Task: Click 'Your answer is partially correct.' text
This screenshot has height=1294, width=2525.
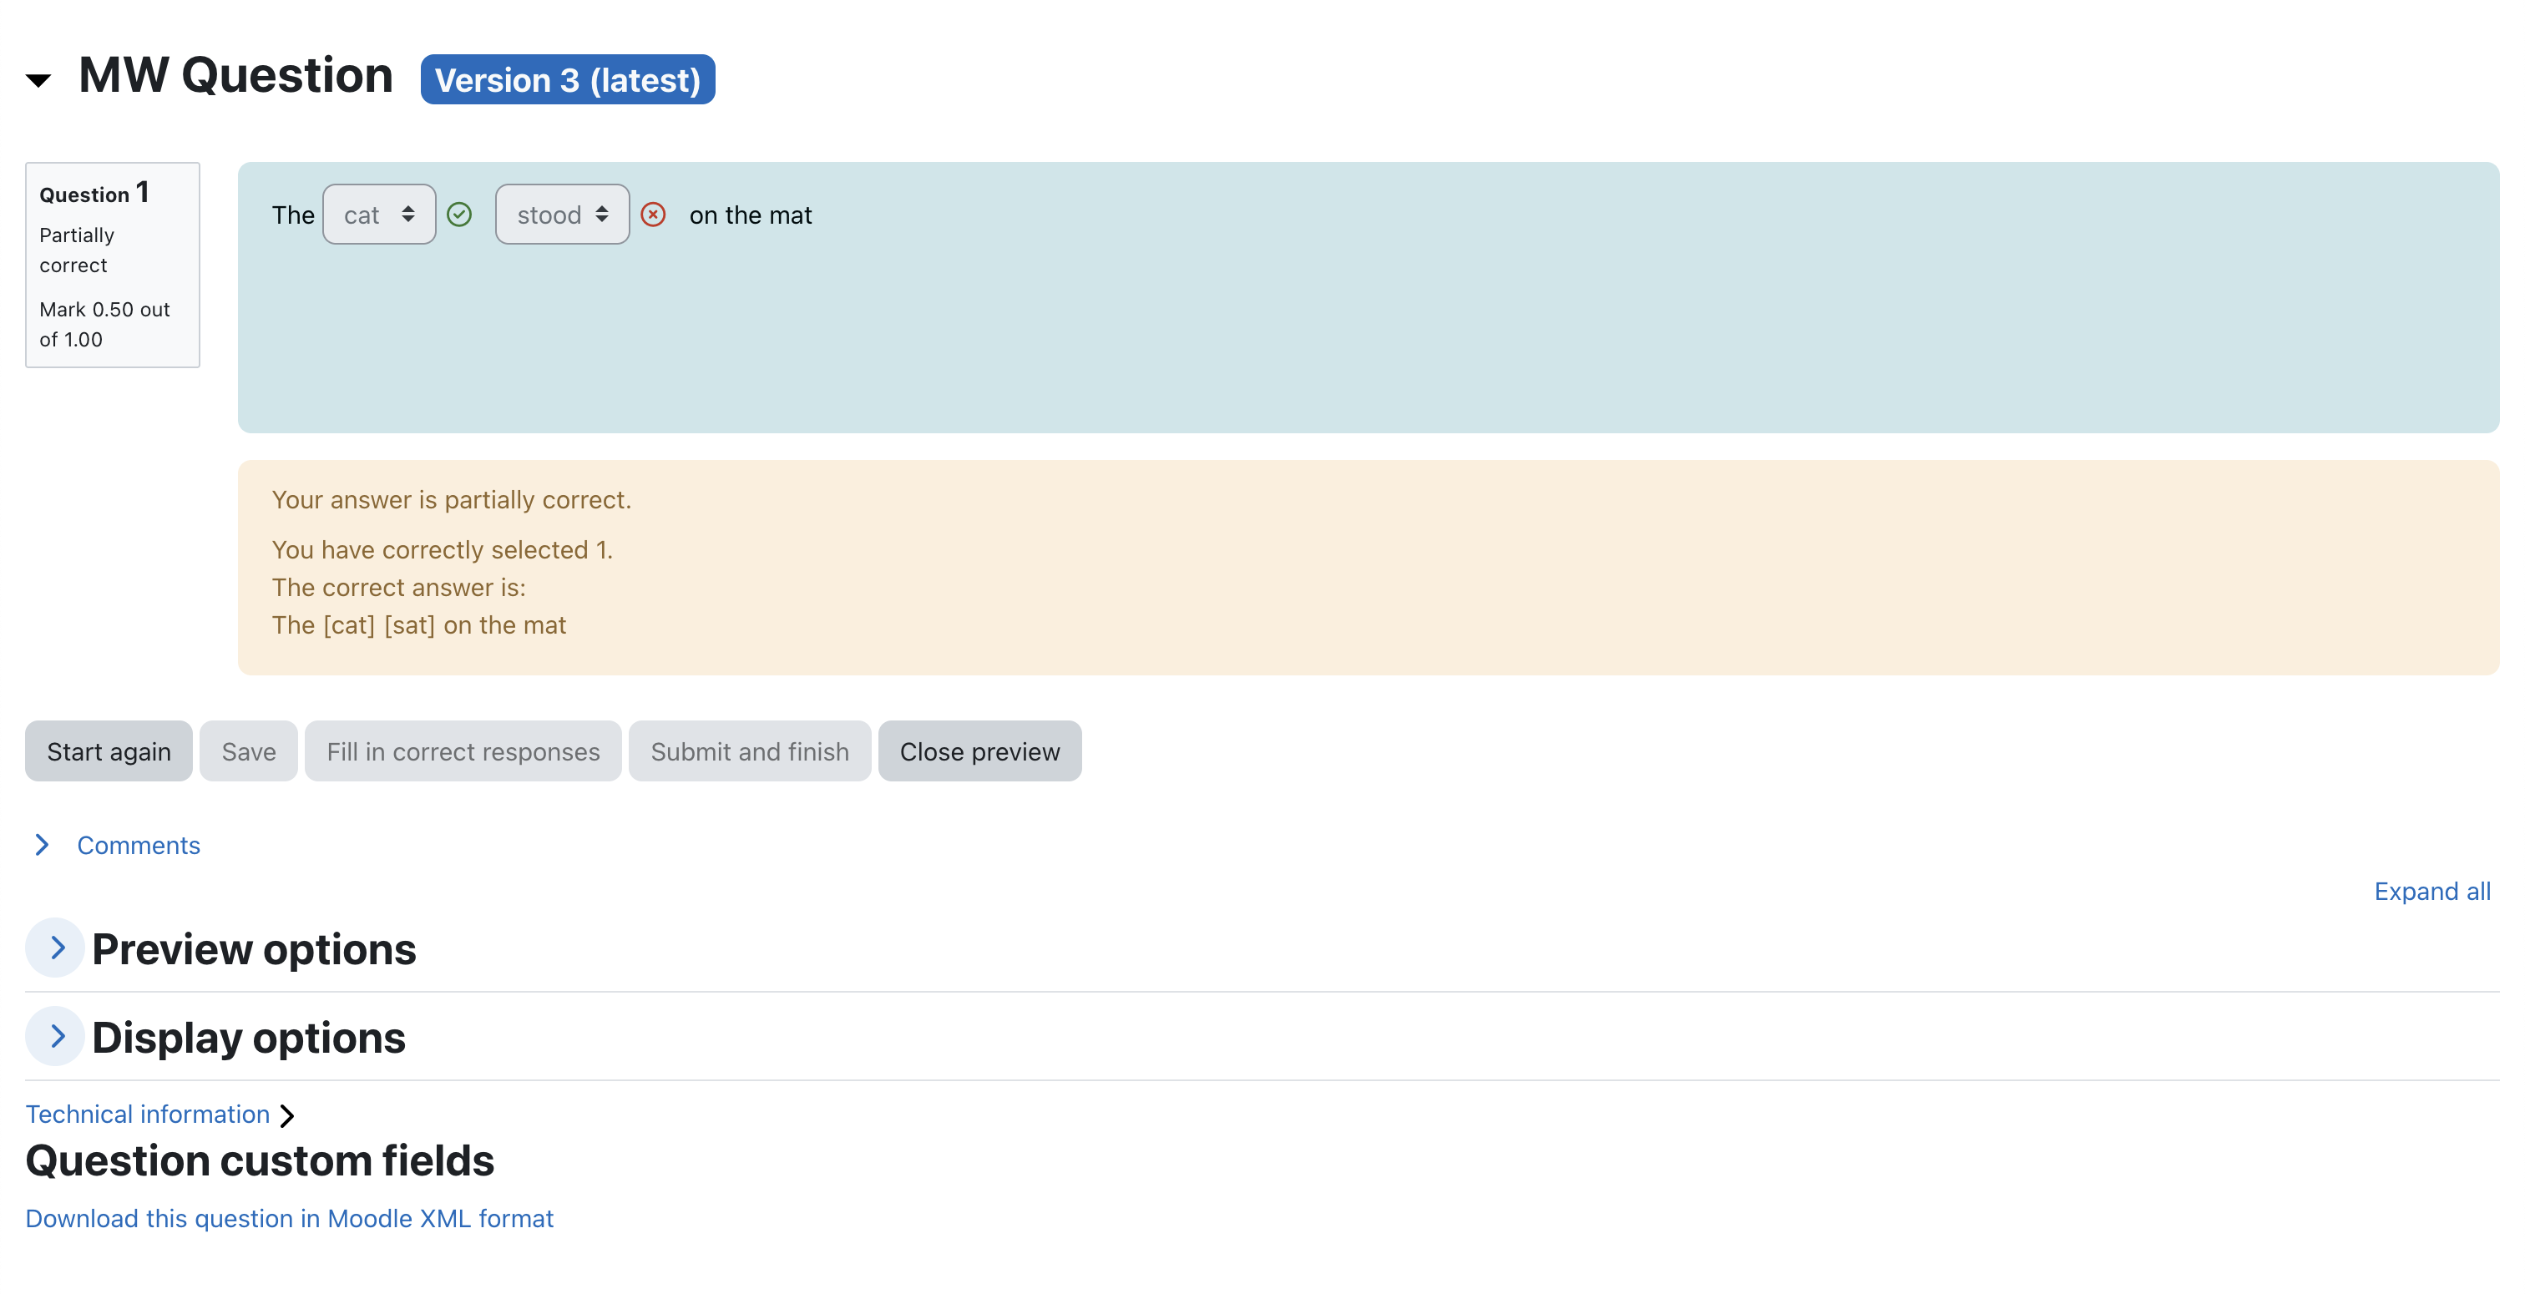Action: tap(451, 500)
